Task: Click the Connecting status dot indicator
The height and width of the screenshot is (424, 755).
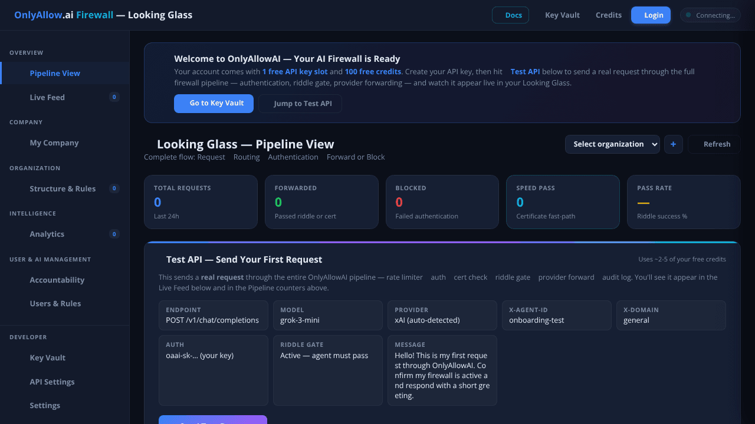Action: click(688, 15)
